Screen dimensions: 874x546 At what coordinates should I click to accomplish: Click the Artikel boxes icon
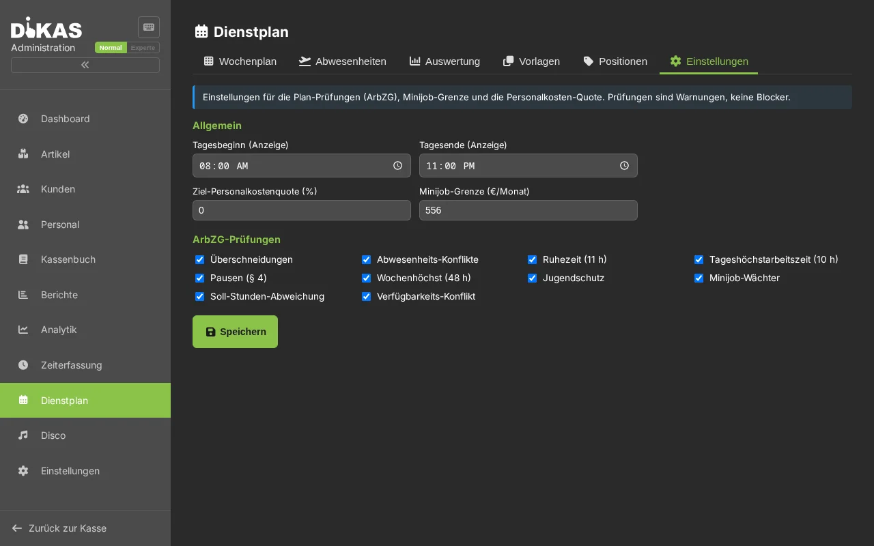[23, 154]
